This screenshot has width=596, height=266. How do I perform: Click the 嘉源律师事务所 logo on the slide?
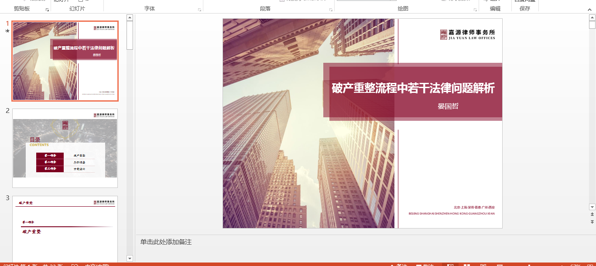coord(467,34)
